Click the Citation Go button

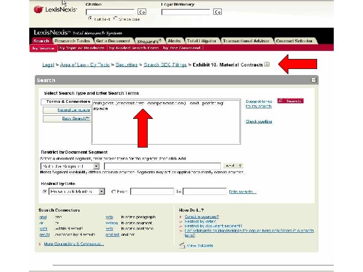point(142,12)
